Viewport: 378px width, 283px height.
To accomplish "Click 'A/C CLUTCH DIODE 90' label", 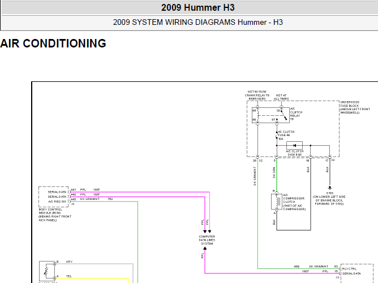I will click(x=295, y=153).
